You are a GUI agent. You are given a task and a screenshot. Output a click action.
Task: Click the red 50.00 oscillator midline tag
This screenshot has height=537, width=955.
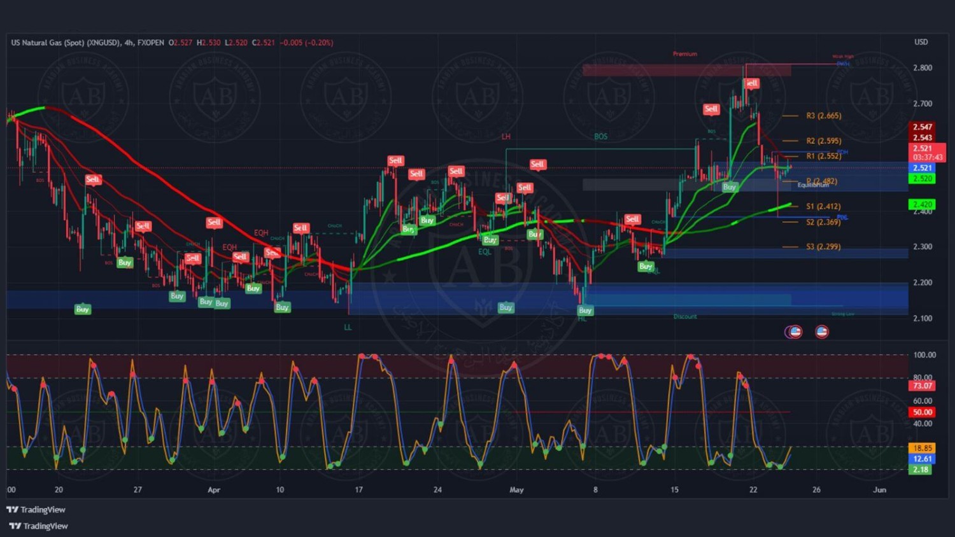pos(923,412)
